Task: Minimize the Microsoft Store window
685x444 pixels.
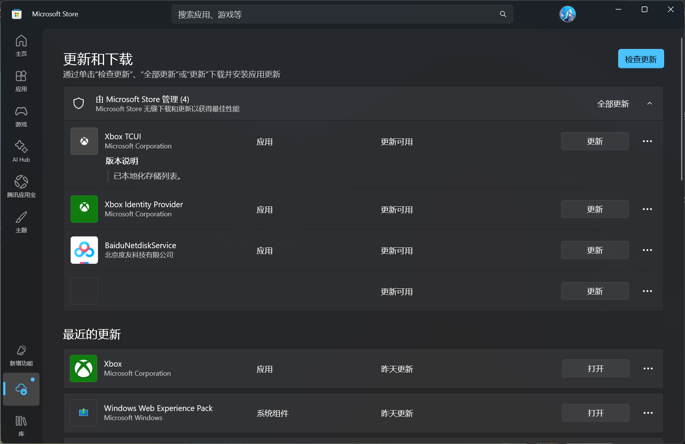Action: pos(619,9)
